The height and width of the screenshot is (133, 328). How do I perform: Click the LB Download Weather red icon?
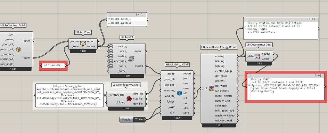[x=129, y=99]
